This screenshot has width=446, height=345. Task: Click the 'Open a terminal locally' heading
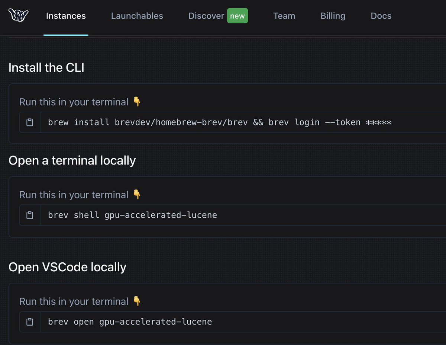click(x=72, y=160)
